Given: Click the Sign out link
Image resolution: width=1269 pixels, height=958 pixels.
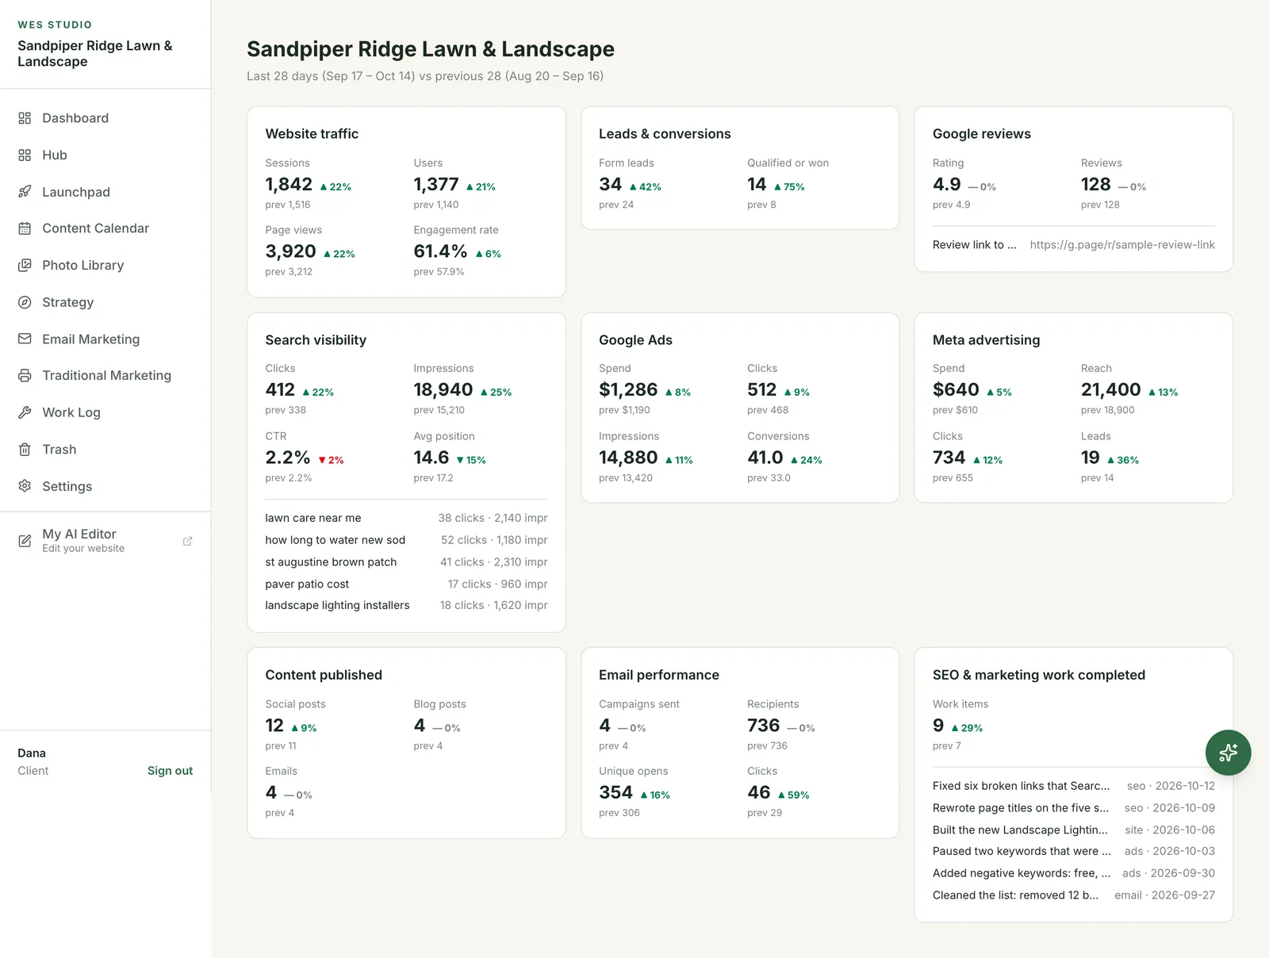Looking at the screenshot, I should [x=170, y=771].
